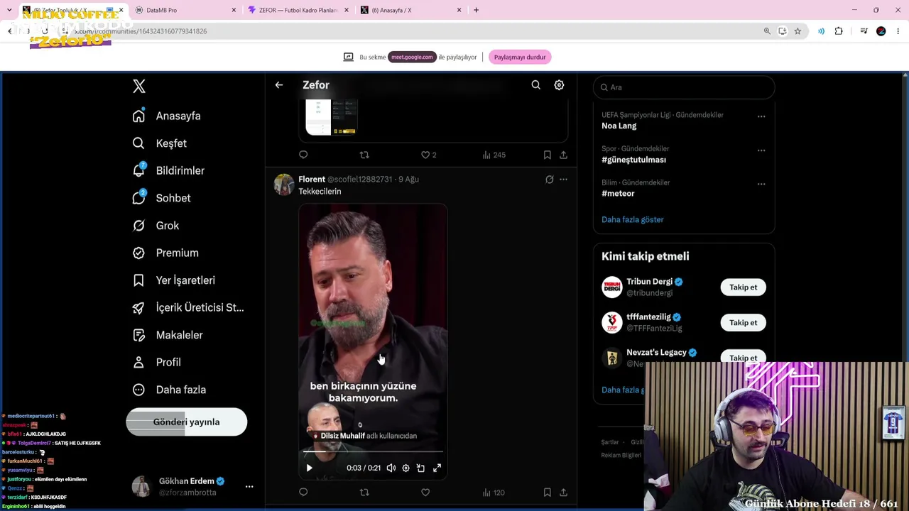909x511 pixels.
Task: Click the Gönderi yayınla button
Action: coord(187,422)
